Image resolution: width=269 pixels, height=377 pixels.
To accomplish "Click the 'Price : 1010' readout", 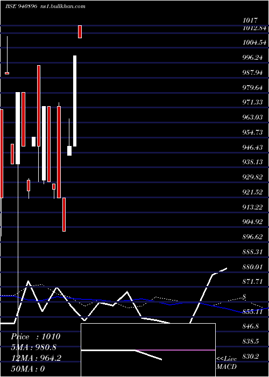I will [36, 337].
